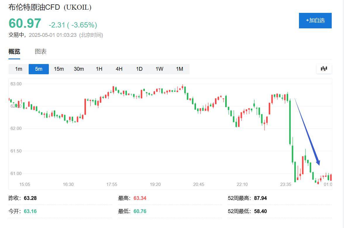
Task: Open the candlestick chart type icon
Action: point(324,69)
